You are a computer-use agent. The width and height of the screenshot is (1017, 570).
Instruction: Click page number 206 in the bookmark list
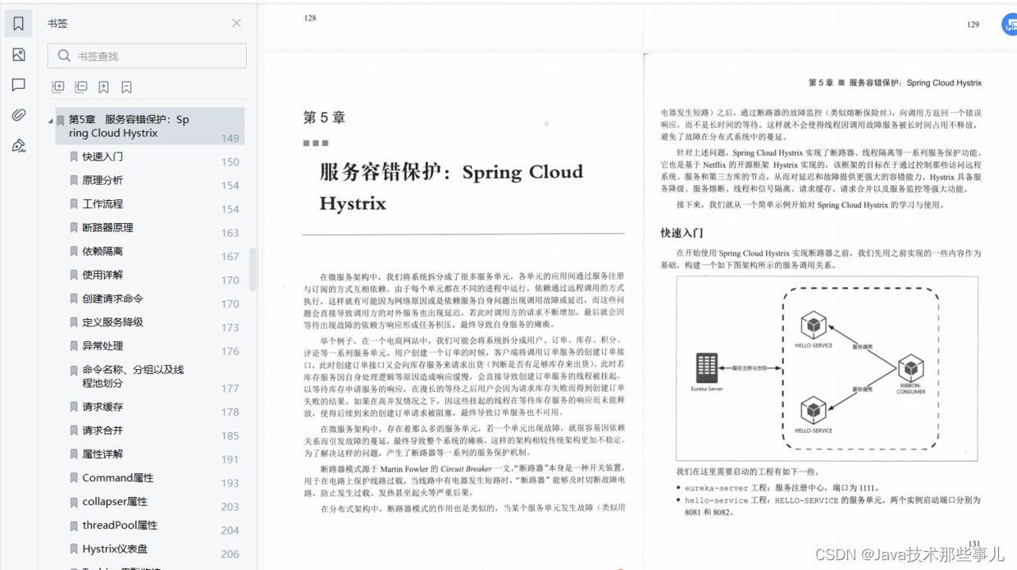point(230,554)
